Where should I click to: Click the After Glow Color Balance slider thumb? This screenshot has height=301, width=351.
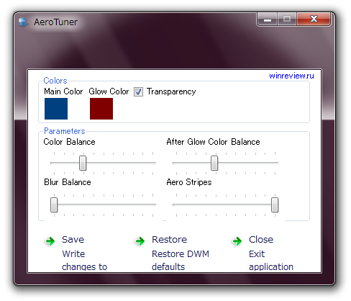tap(214, 163)
